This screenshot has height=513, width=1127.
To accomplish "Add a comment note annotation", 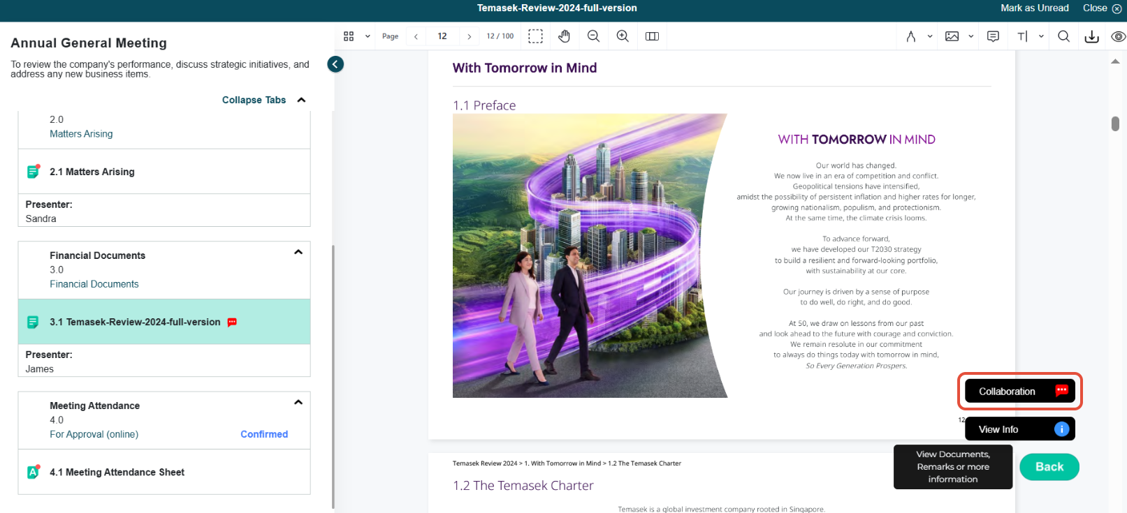I will click(993, 36).
